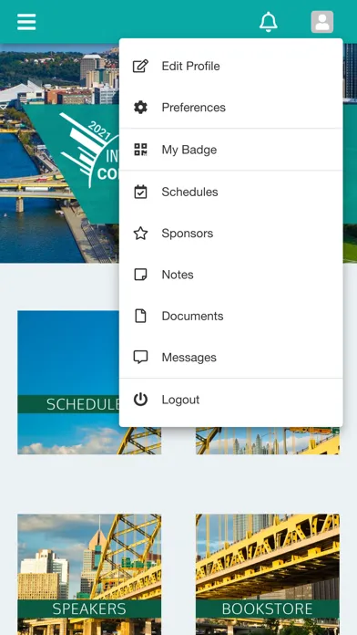357x635 pixels.
Task: Open Schedules from the dropdown
Action: (230, 192)
